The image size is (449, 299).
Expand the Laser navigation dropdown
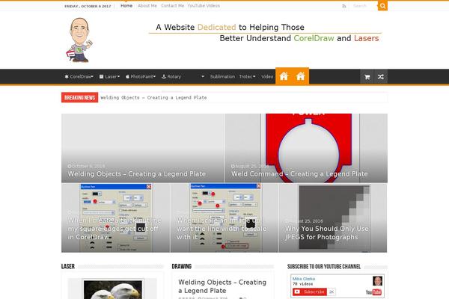(110, 77)
